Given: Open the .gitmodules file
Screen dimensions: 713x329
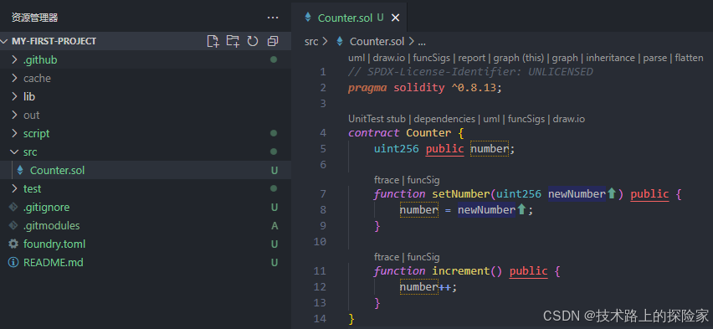Looking at the screenshot, I should (51, 226).
